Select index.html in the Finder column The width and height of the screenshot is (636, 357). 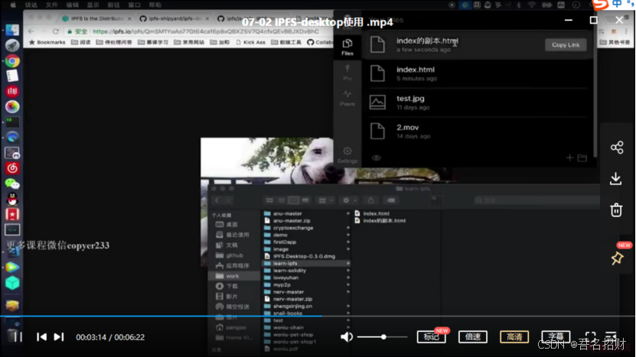[x=372, y=213]
